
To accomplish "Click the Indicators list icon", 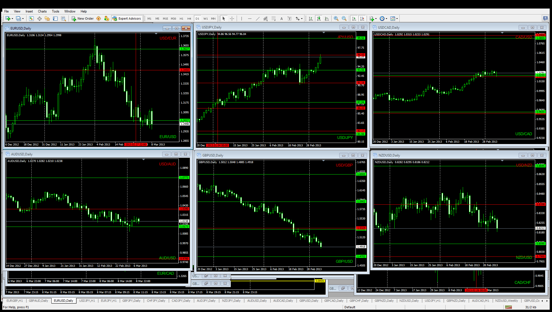I will (372, 19).
